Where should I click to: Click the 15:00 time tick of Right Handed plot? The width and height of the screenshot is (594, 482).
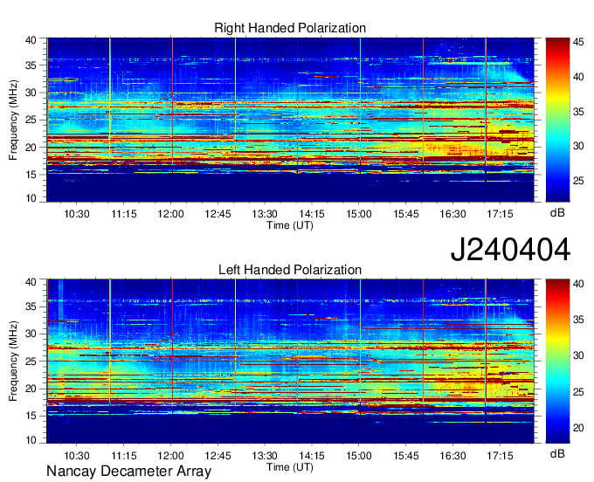[359, 214]
